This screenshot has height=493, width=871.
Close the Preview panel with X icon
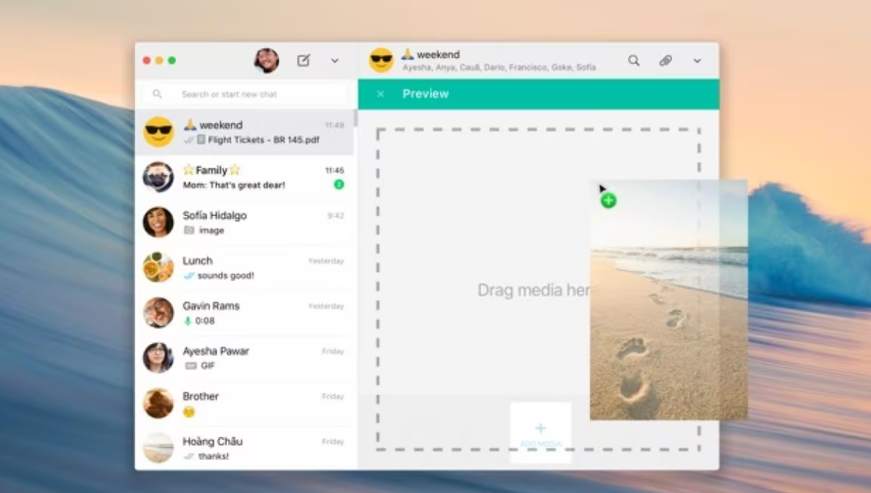pyautogui.click(x=380, y=94)
